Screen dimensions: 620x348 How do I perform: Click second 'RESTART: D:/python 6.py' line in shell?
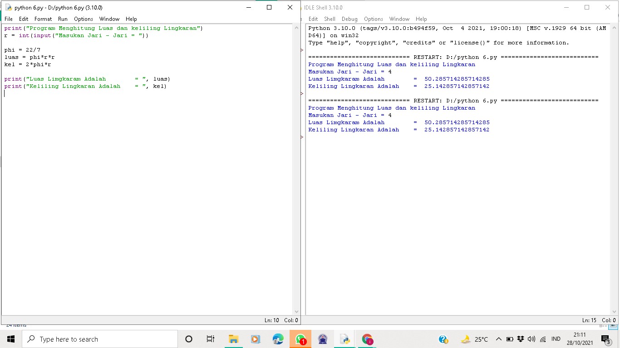453,101
